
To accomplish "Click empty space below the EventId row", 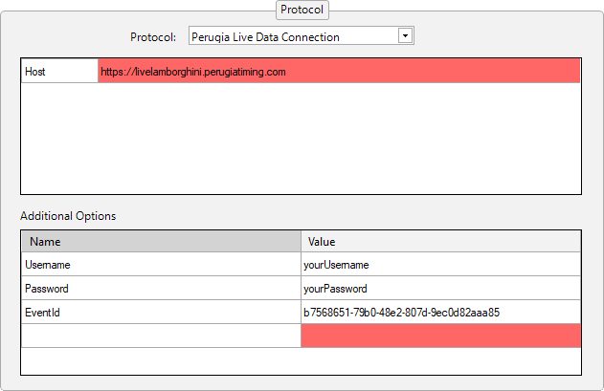I will 301,360.
